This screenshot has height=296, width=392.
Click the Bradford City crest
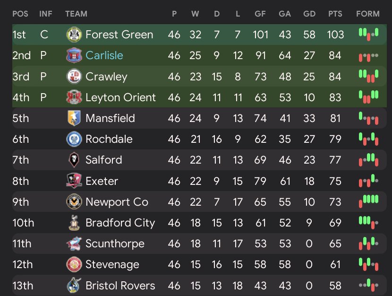pyautogui.click(x=74, y=223)
